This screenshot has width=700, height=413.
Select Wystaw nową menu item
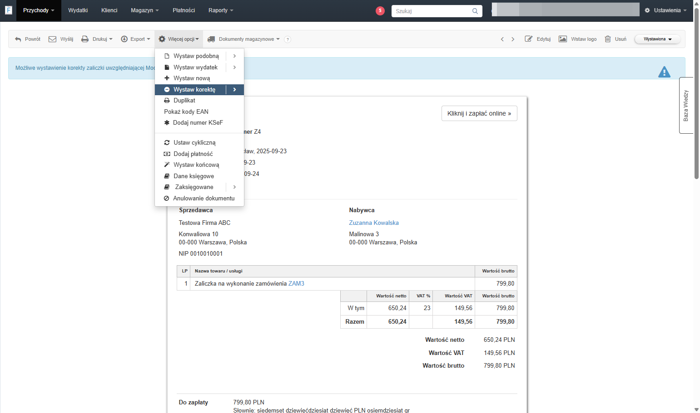[x=199, y=78]
